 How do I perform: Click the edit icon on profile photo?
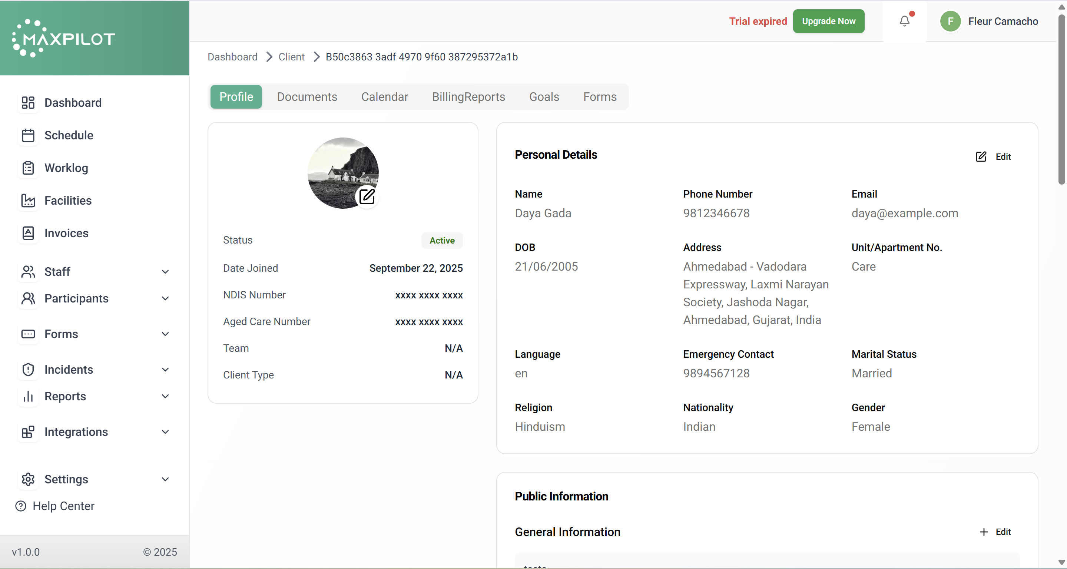tap(367, 196)
